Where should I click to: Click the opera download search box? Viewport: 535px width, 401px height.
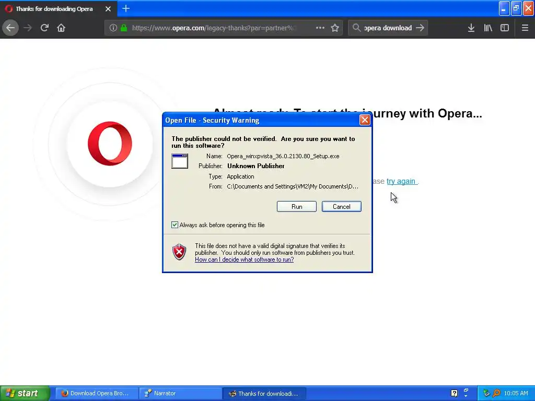tap(388, 28)
